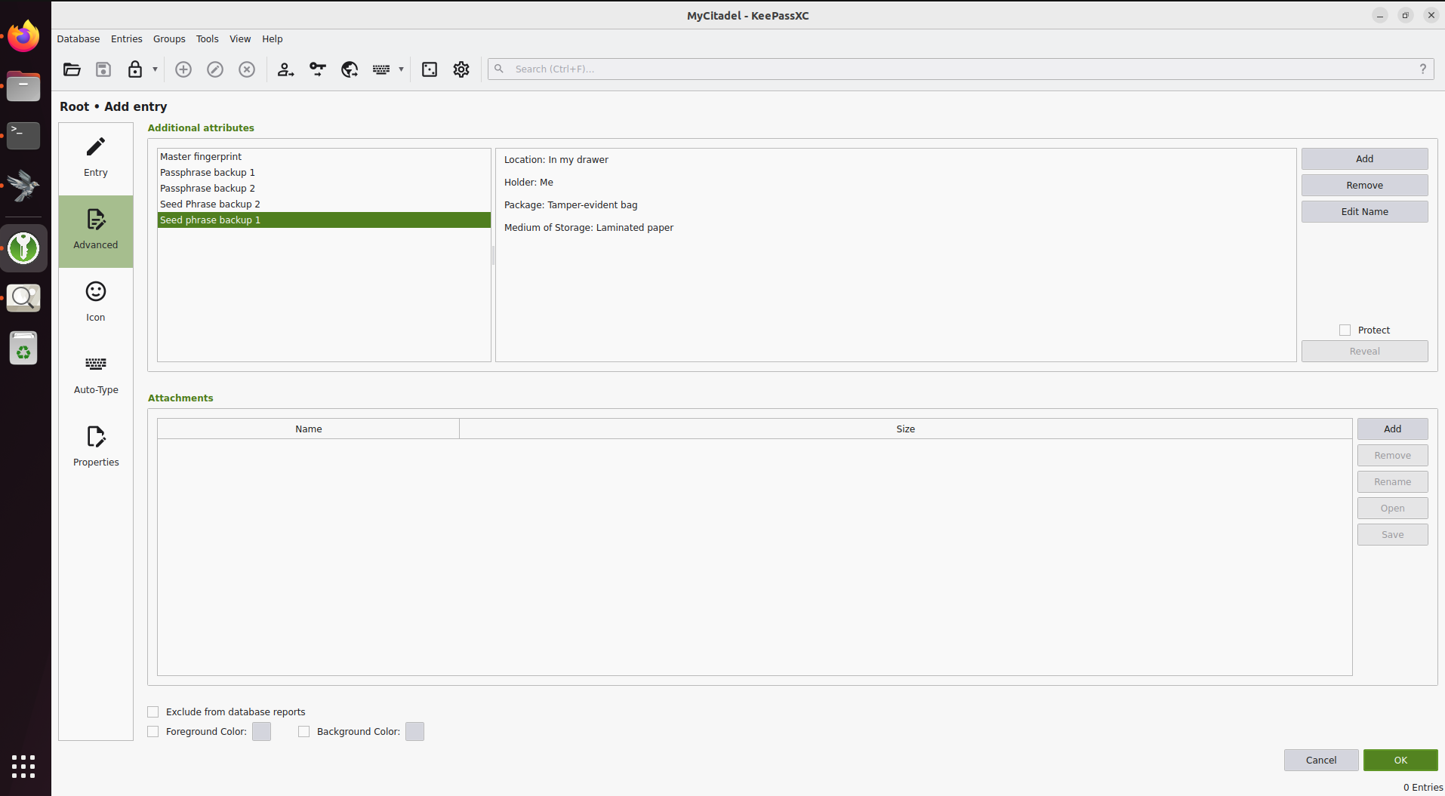This screenshot has width=1445, height=796.
Task: Click the KeePassXC icon in the dock
Action: [x=23, y=247]
